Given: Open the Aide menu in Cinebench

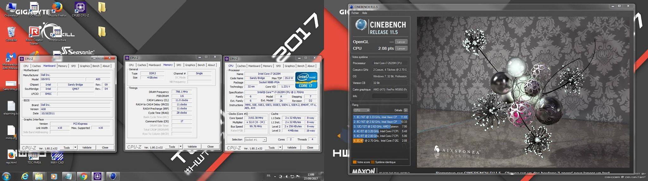Looking at the screenshot, I should [x=364, y=13].
